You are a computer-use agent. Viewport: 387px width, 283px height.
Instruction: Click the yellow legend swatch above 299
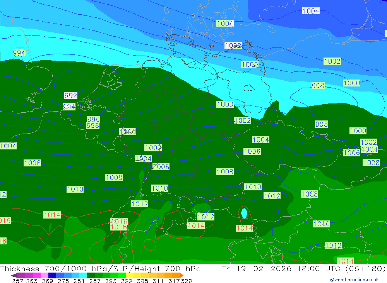pos(130,275)
